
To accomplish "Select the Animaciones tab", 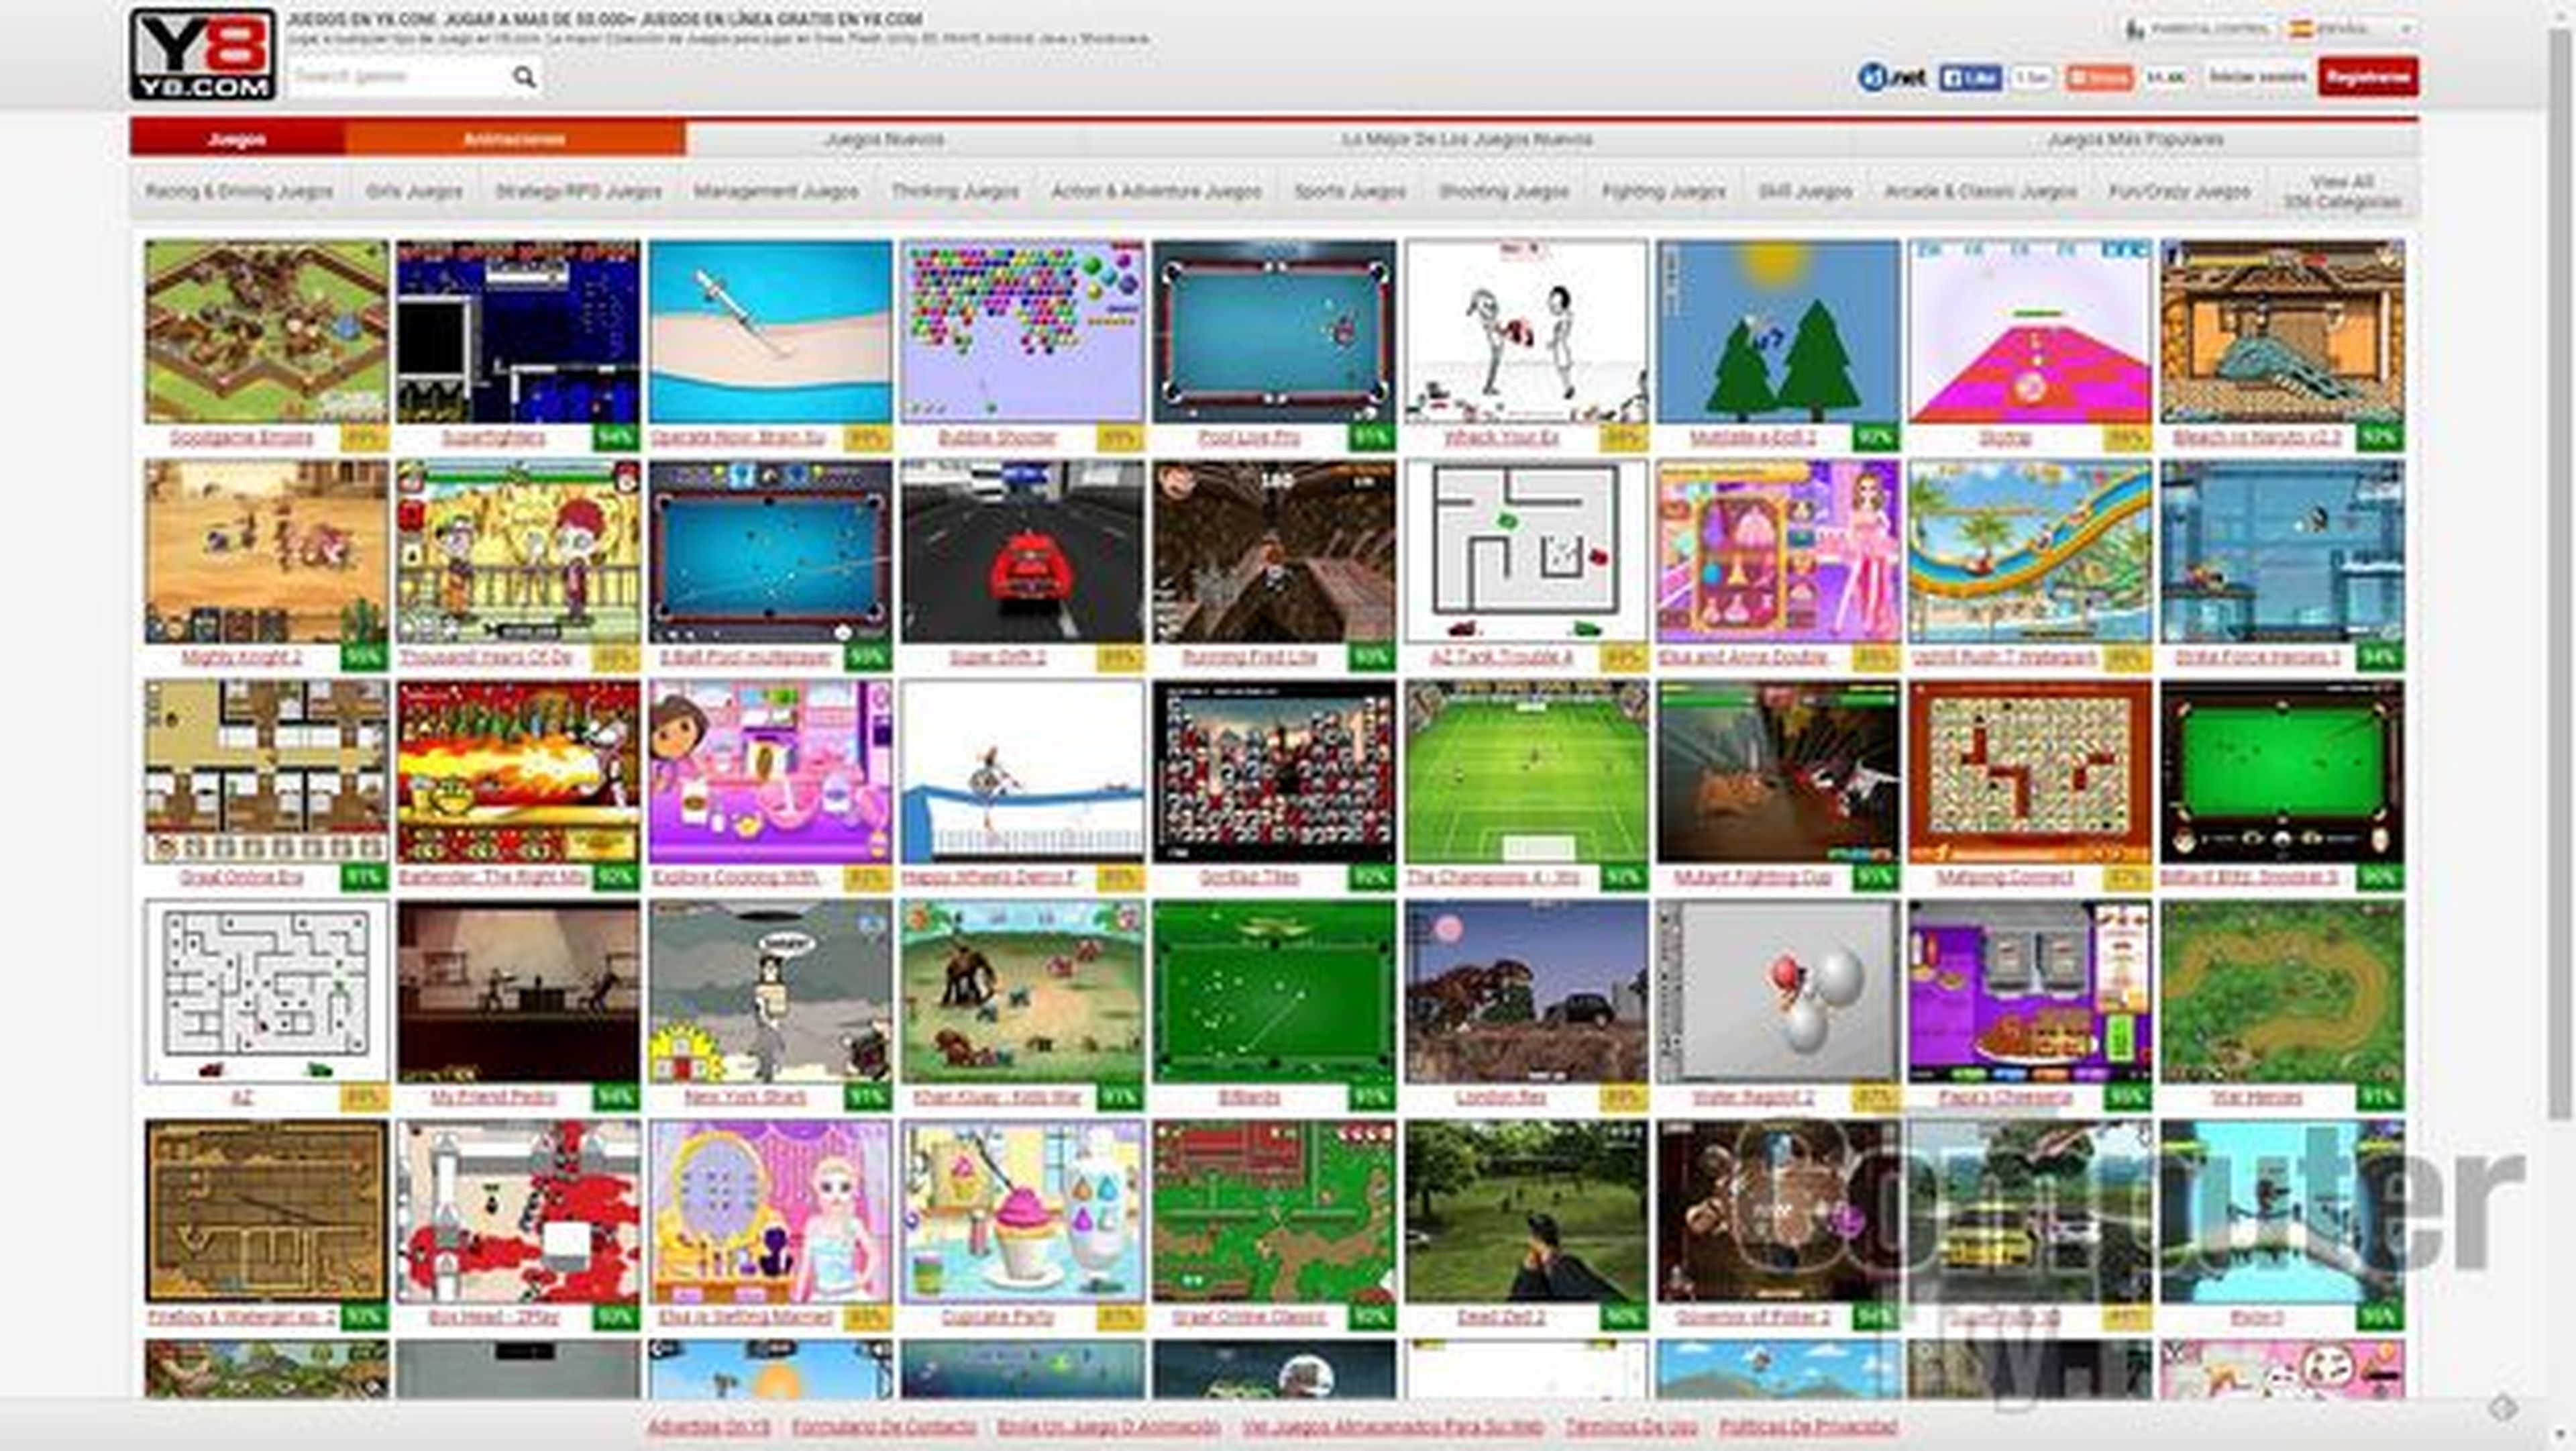I will (x=515, y=139).
